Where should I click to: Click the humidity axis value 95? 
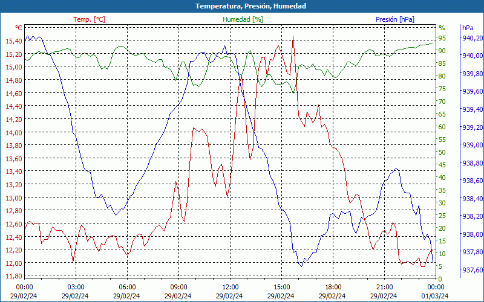pyautogui.click(x=442, y=38)
